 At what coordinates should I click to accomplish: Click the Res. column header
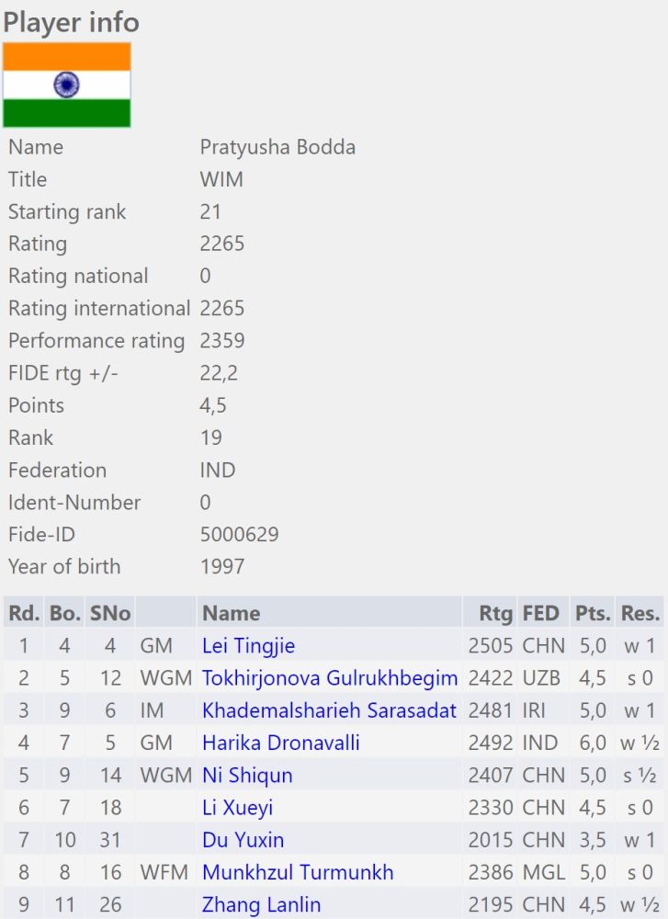[x=640, y=613]
